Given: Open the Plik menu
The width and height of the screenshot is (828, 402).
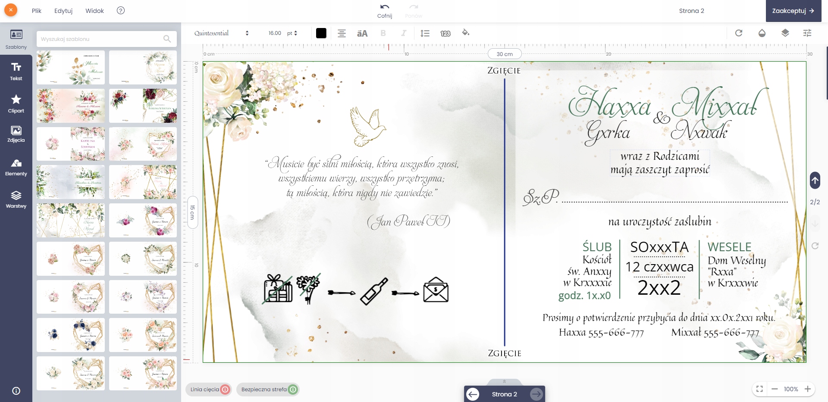Looking at the screenshot, I should click(36, 11).
